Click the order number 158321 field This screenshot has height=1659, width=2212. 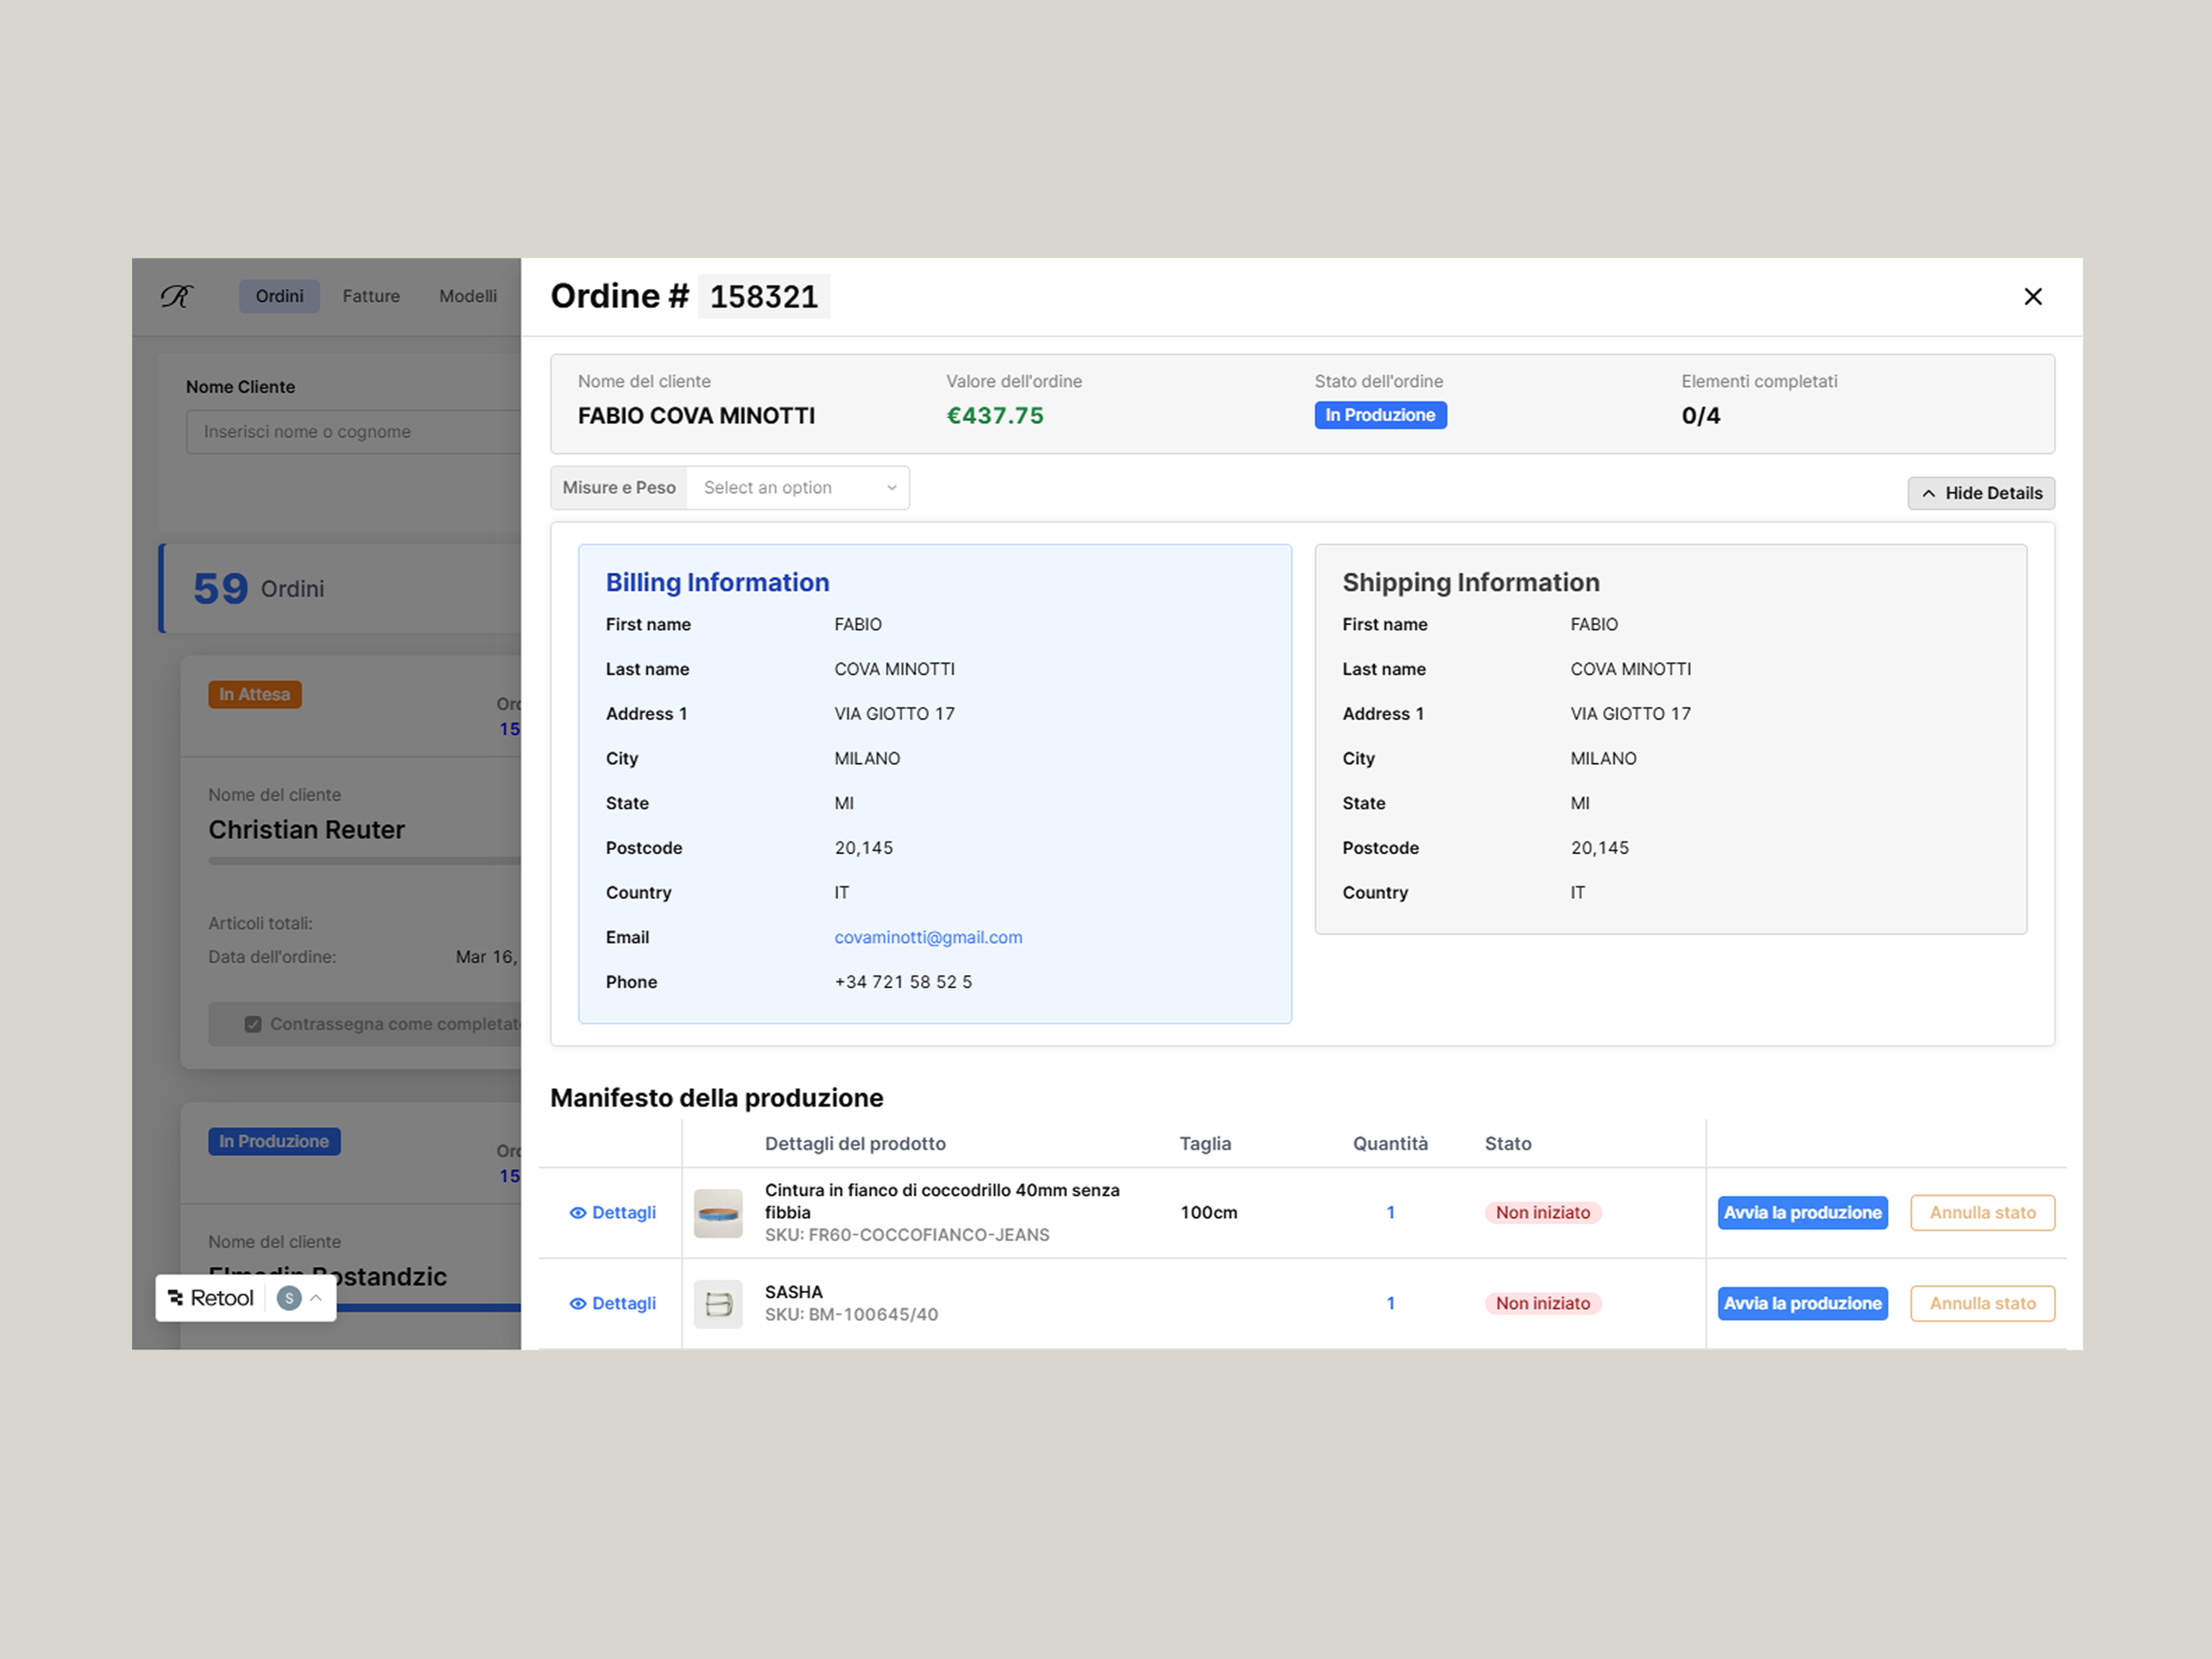[764, 297]
